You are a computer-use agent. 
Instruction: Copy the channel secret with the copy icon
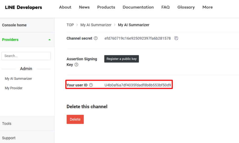click(176, 38)
